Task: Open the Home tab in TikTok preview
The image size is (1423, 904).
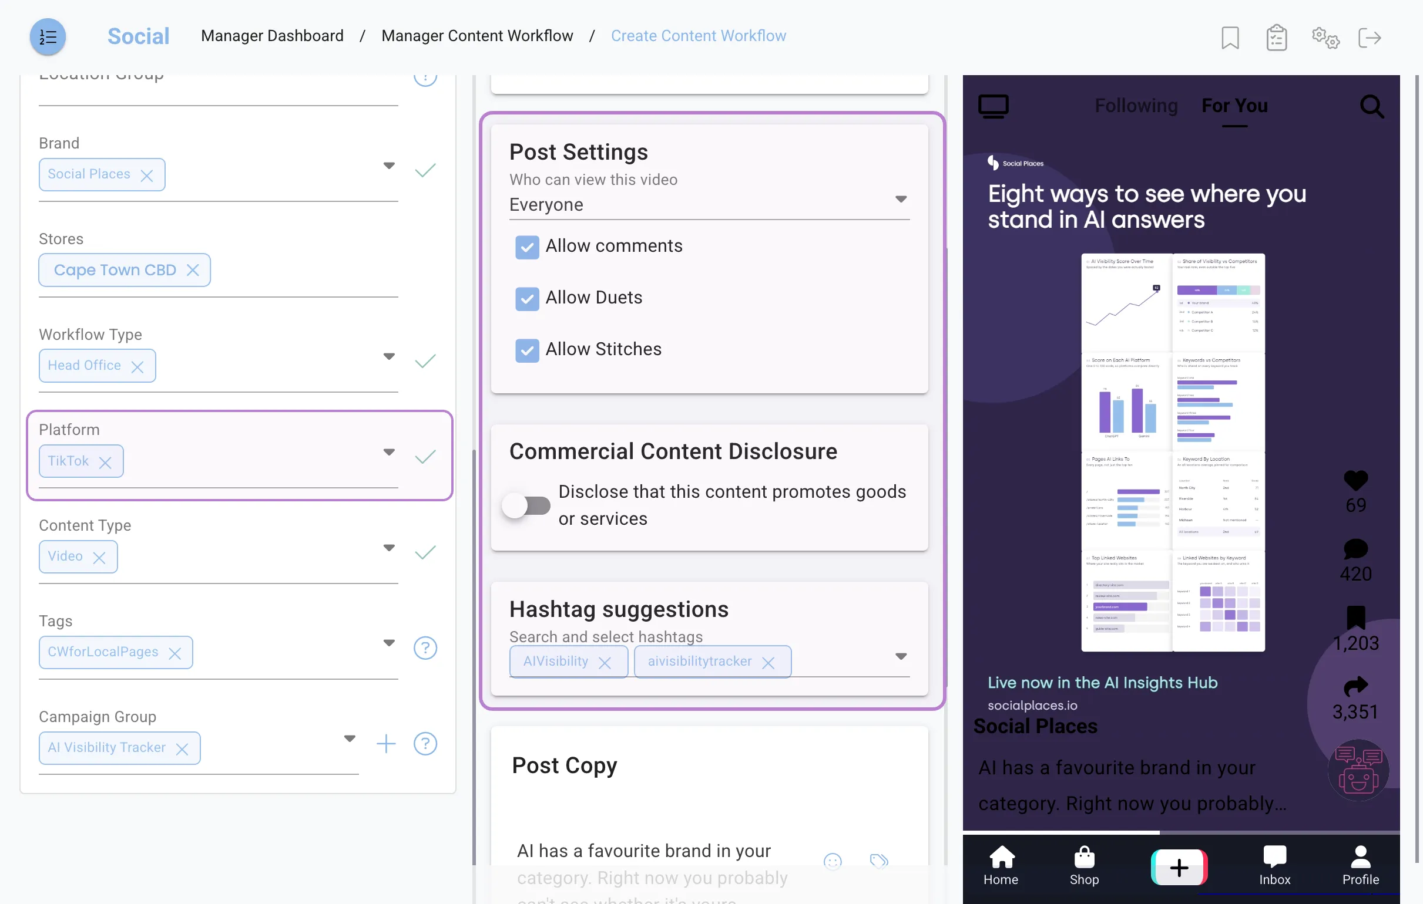Action: tap(1001, 865)
